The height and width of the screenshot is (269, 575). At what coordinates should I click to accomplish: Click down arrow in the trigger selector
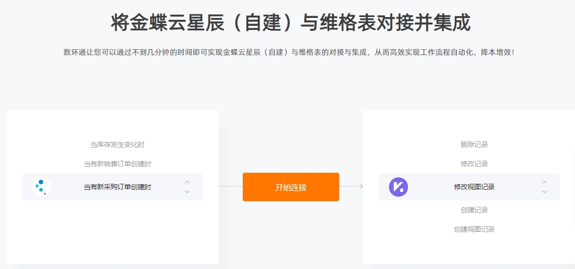coord(187,192)
